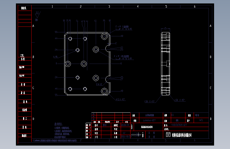
Task: Select the 0 datum label right of plate
Action: tap(121, 64)
